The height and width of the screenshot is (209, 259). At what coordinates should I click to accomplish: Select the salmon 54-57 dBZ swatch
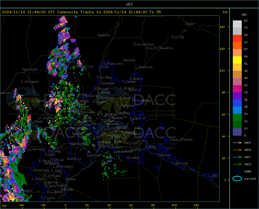tap(237, 53)
